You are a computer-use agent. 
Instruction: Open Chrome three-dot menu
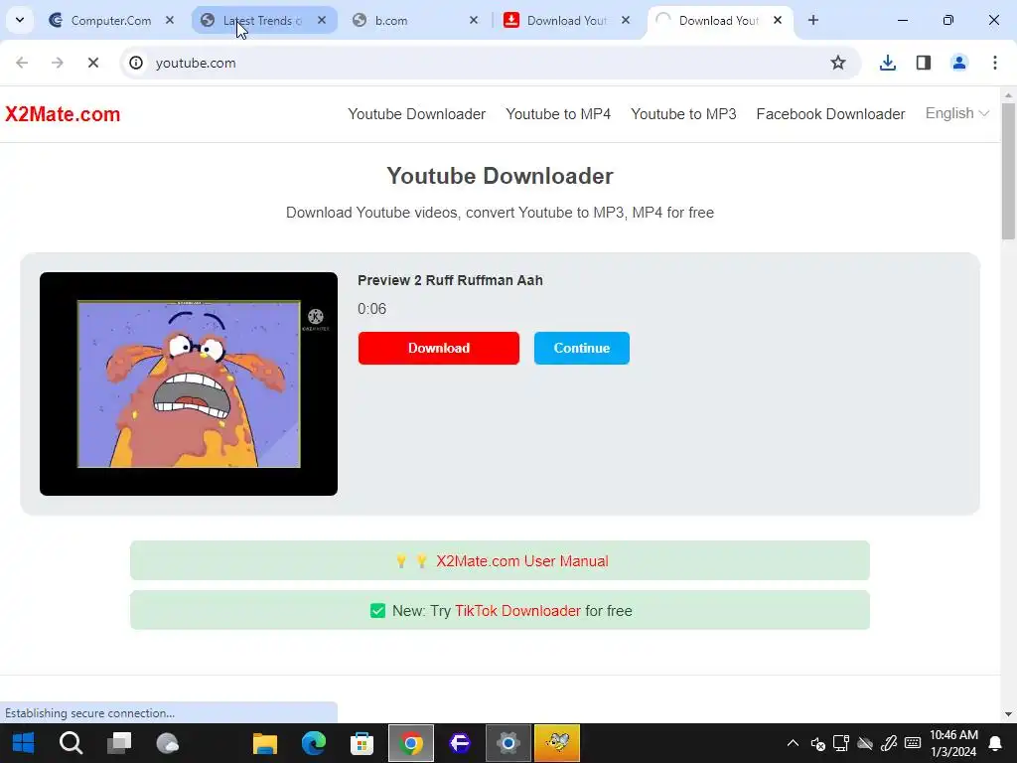[995, 63]
